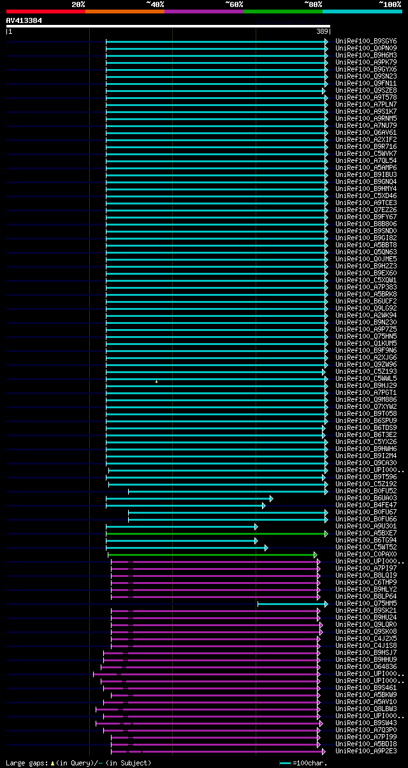Click the cyan alignment bar for B6UA03

click(x=189, y=498)
